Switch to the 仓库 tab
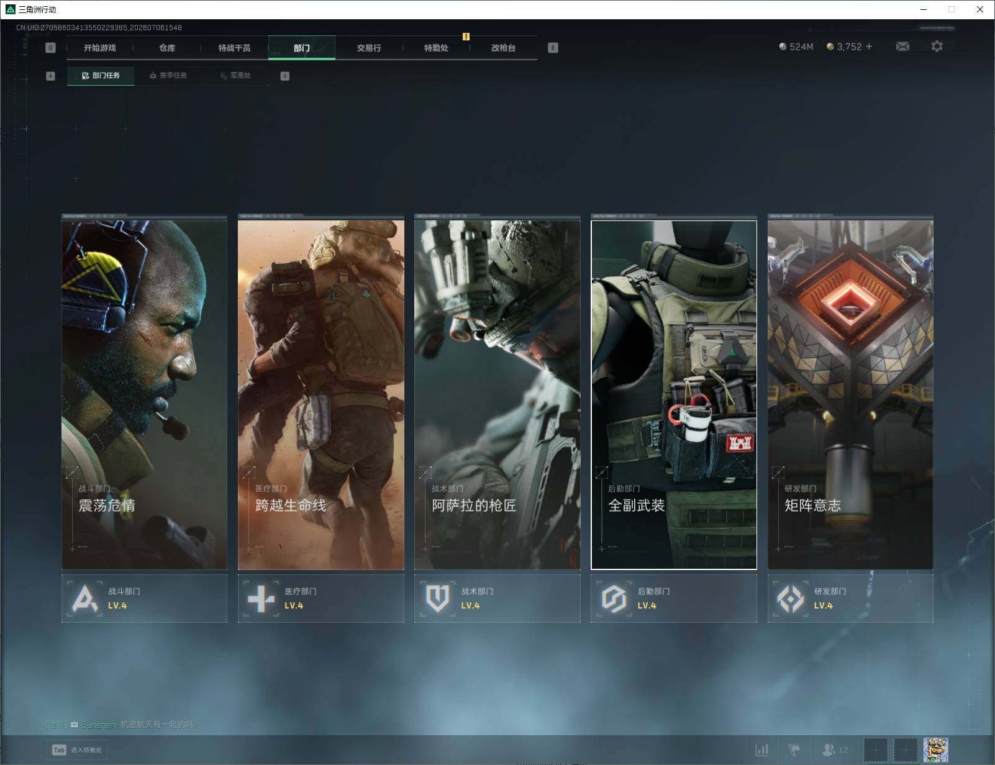Image resolution: width=995 pixels, height=765 pixels. point(167,48)
